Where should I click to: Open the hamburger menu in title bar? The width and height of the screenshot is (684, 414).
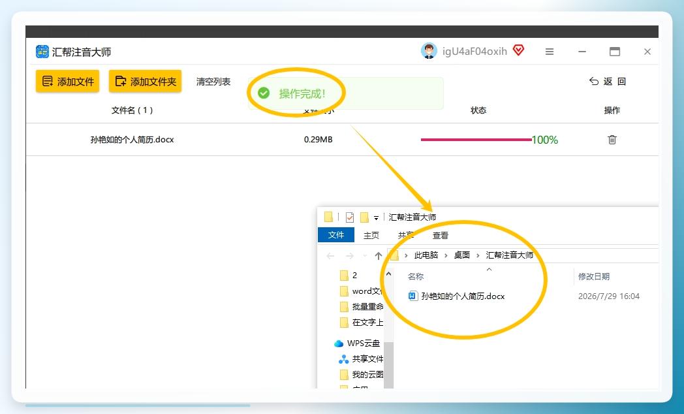(x=550, y=52)
